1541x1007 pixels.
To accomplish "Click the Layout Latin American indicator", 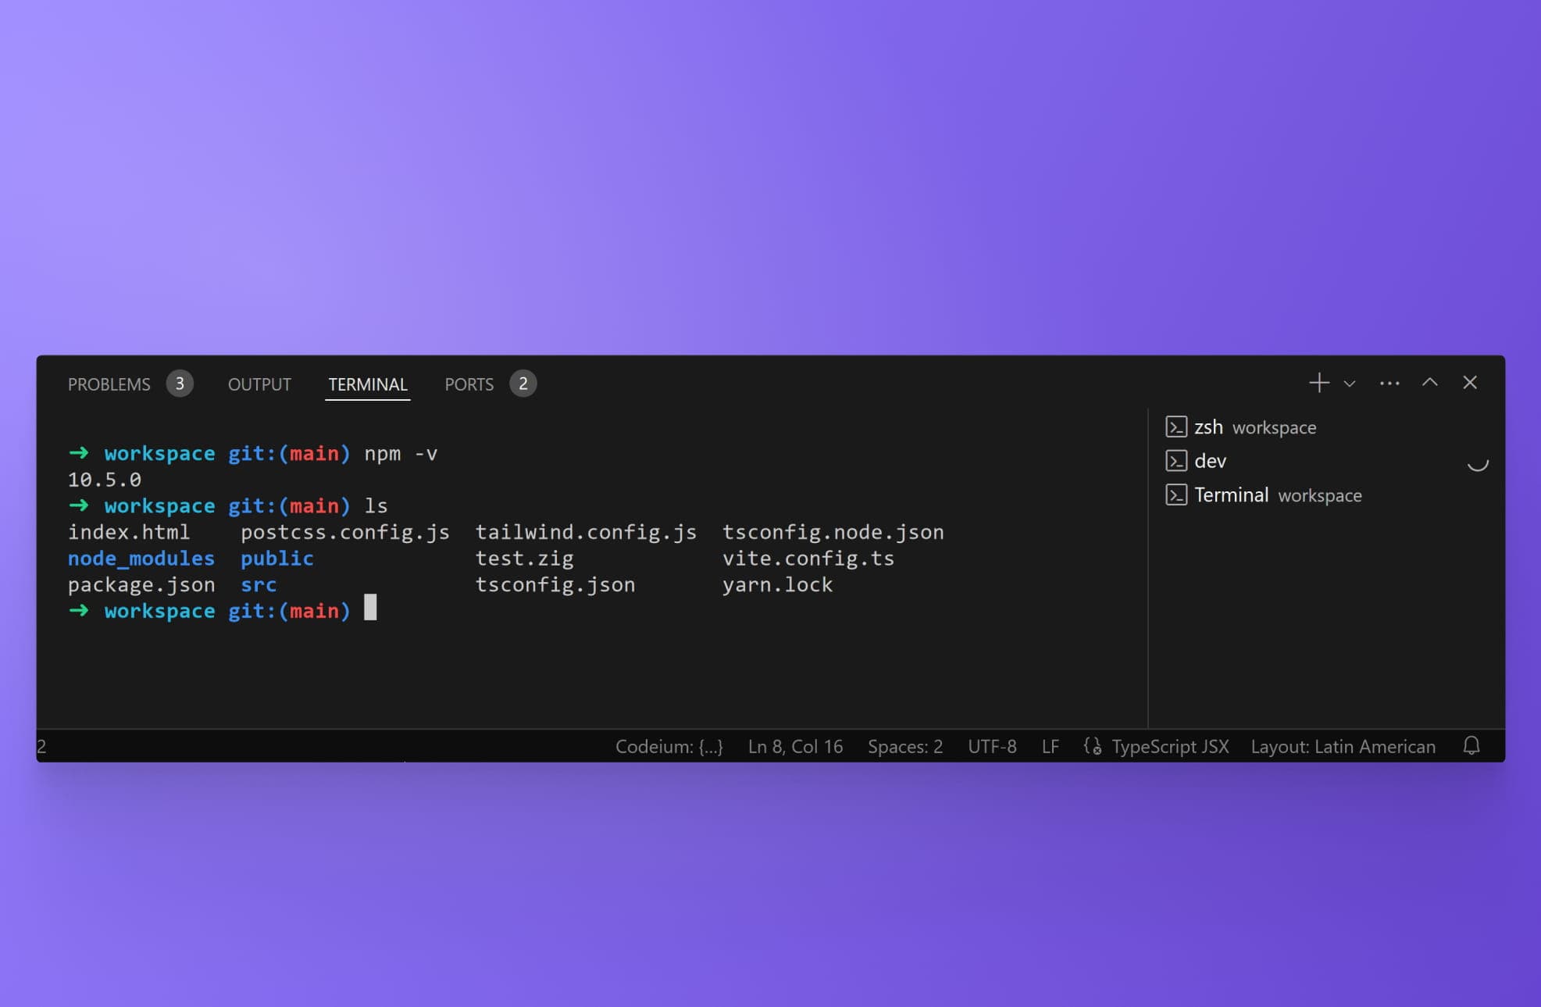I will click(x=1343, y=746).
